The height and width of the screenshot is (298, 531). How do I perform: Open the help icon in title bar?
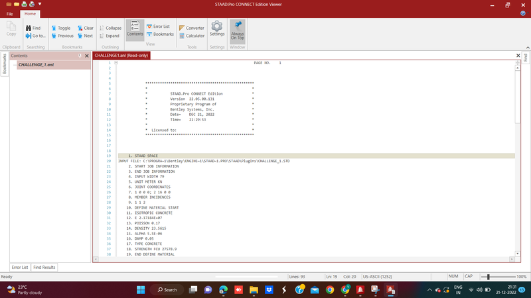[523, 13]
